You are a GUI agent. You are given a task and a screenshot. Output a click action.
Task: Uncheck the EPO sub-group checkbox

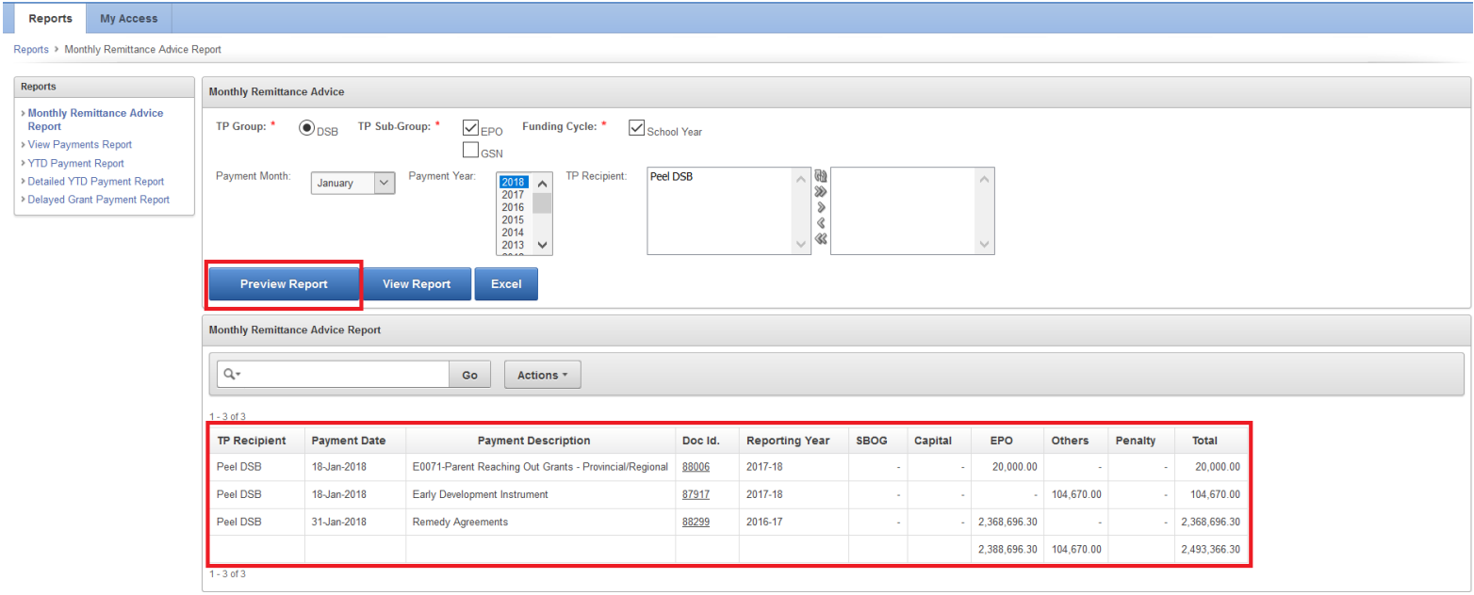[x=471, y=128]
